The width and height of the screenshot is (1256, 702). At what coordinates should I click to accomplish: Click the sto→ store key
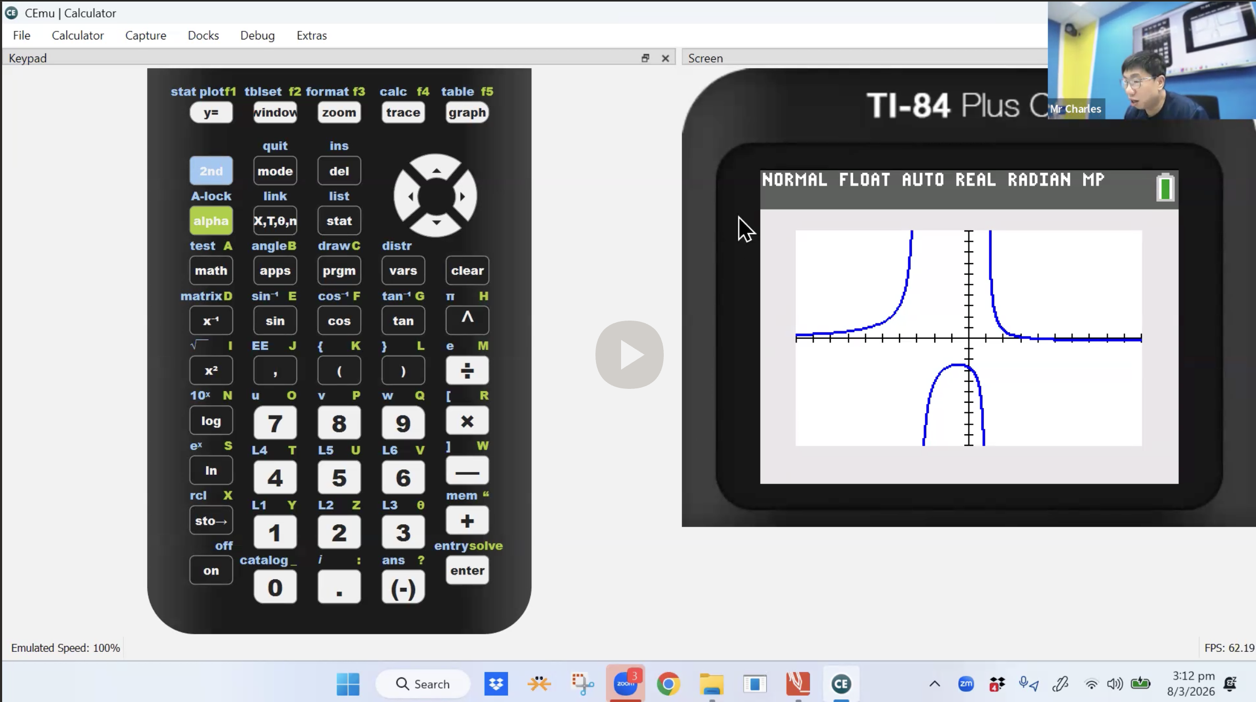pyautogui.click(x=211, y=521)
